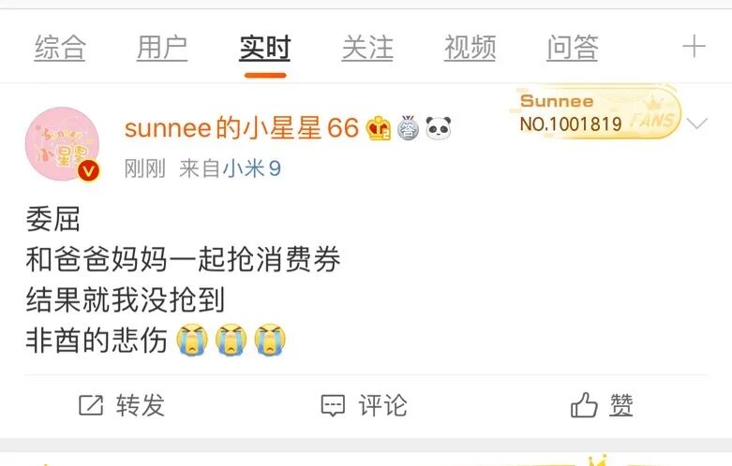Tap the comment (评论) speech bubble icon

[x=333, y=405]
